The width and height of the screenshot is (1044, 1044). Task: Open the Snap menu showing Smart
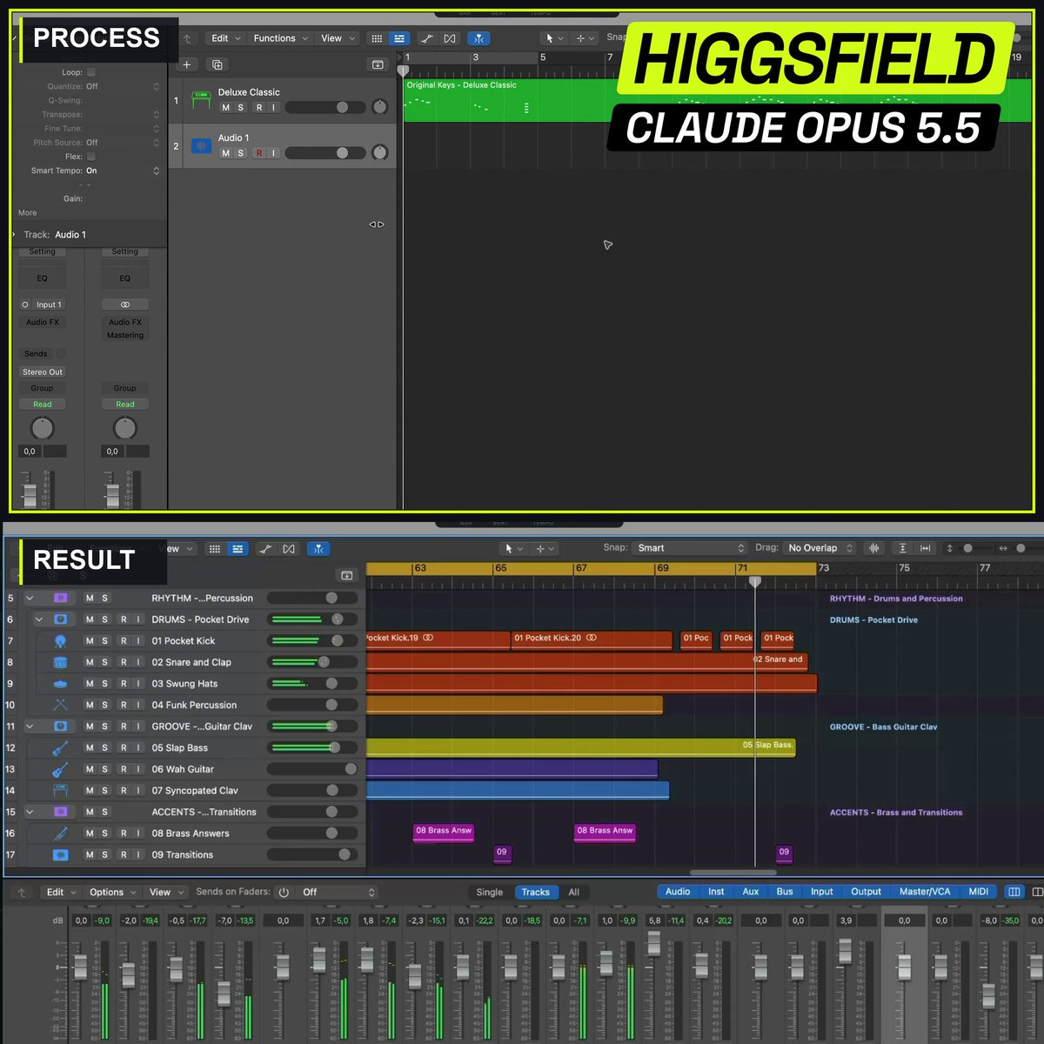[x=690, y=548]
